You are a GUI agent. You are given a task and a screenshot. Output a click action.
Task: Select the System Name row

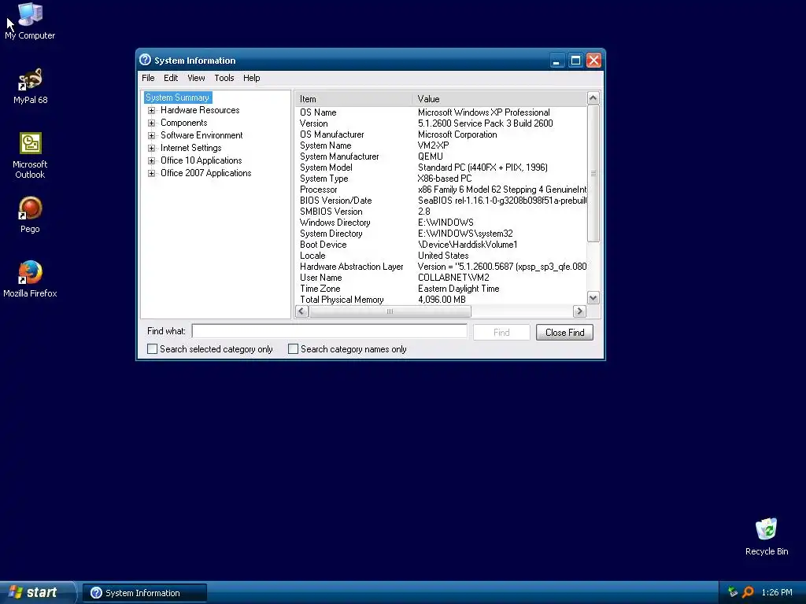click(441, 145)
